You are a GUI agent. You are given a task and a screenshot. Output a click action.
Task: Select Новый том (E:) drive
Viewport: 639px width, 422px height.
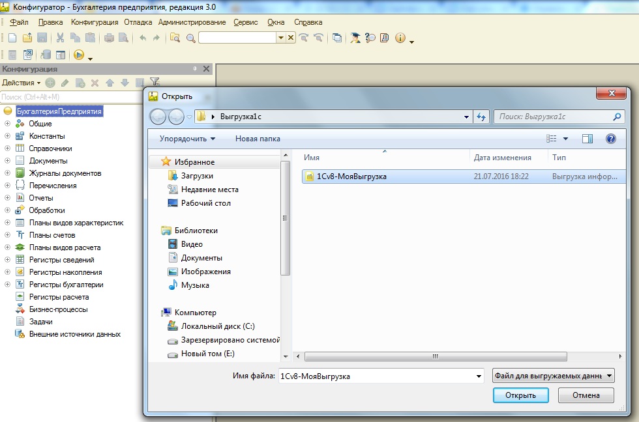[x=207, y=354]
